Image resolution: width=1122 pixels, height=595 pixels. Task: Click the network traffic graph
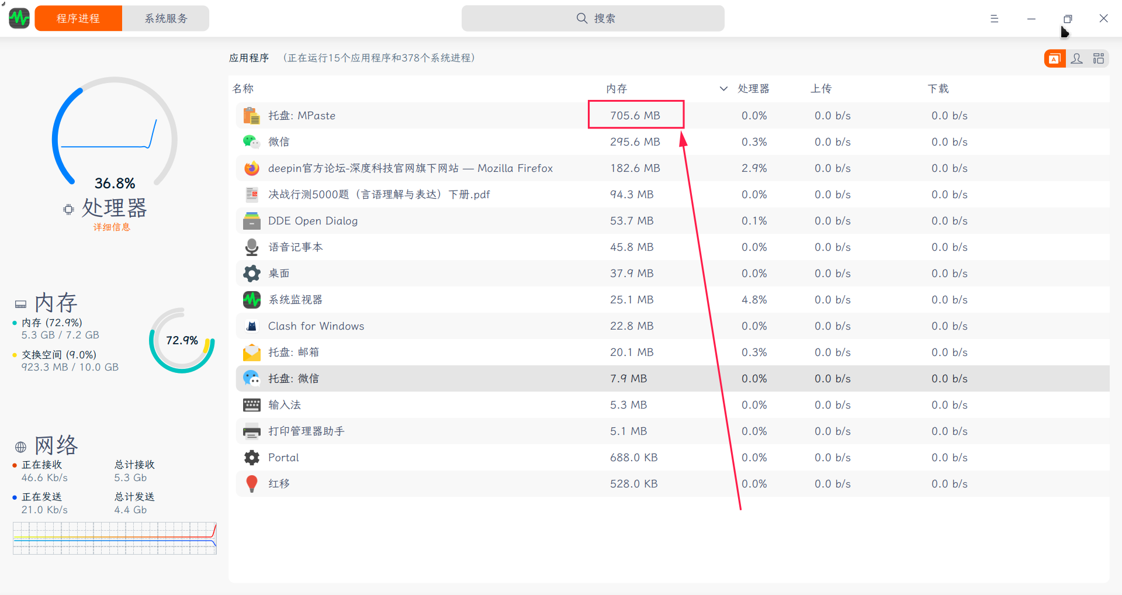click(x=115, y=538)
